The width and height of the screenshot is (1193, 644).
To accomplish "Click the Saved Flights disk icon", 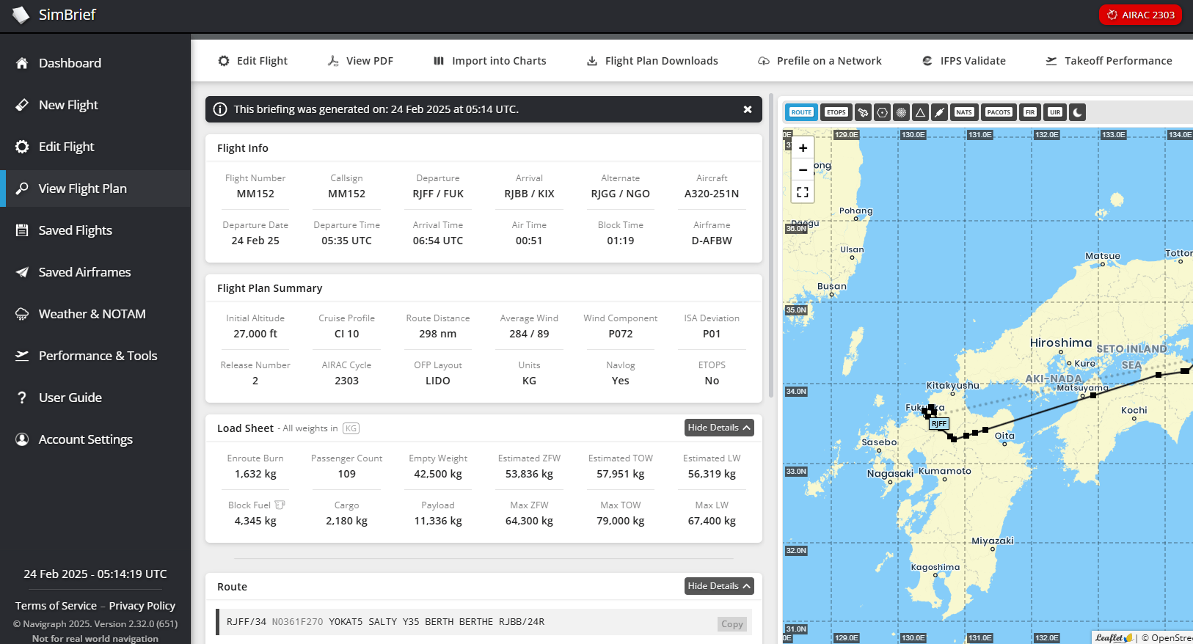I will pyautogui.click(x=22, y=230).
